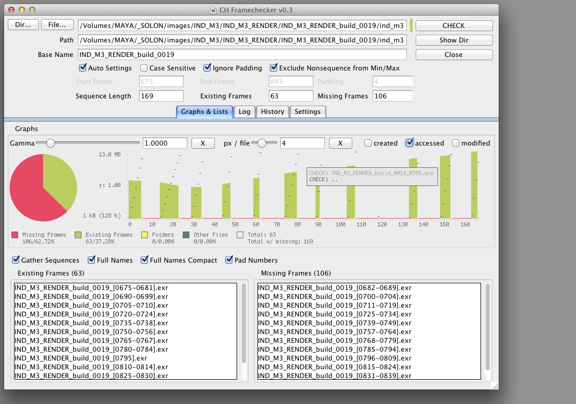Enable the created timestamp checkbox
The image size is (576, 404).
pos(368,143)
